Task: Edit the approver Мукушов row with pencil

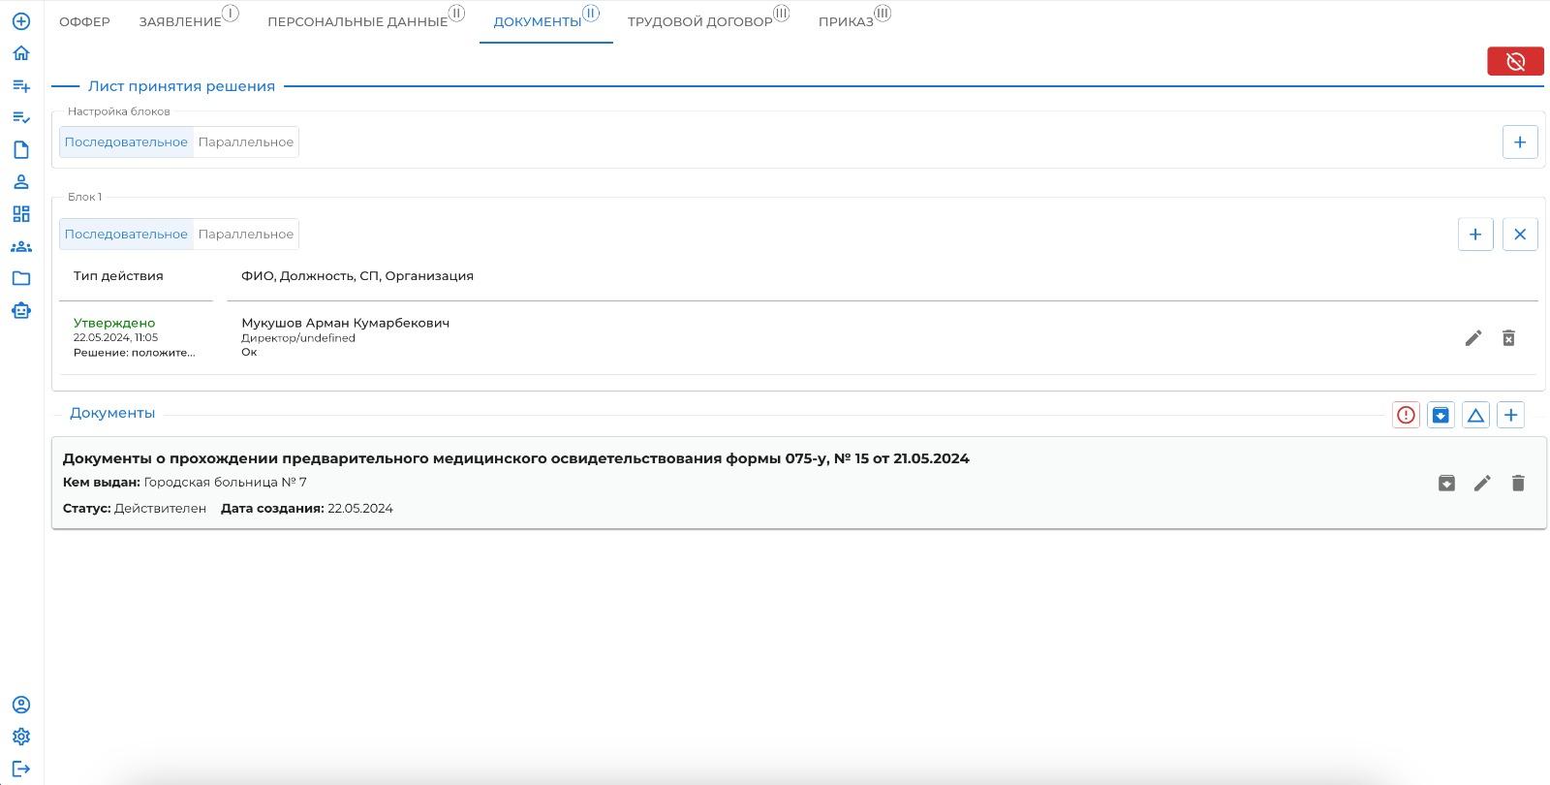Action: [x=1472, y=338]
